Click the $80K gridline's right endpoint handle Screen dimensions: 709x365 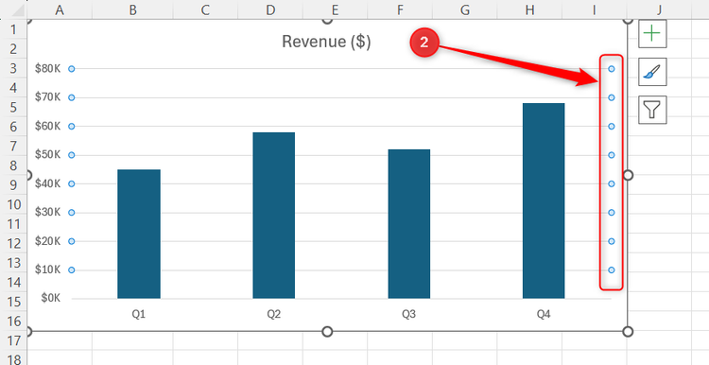click(x=612, y=69)
